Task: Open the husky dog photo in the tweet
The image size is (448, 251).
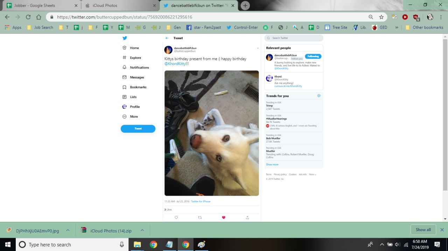Action: (212, 133)
